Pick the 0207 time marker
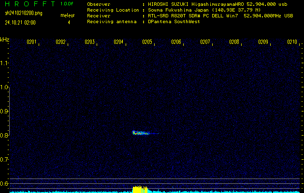Image resolution: width=304 pixels, height=193 pixels. pos(205,42)
